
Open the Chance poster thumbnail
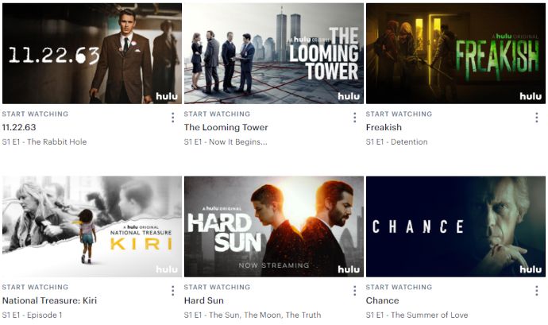click(456, 226)
